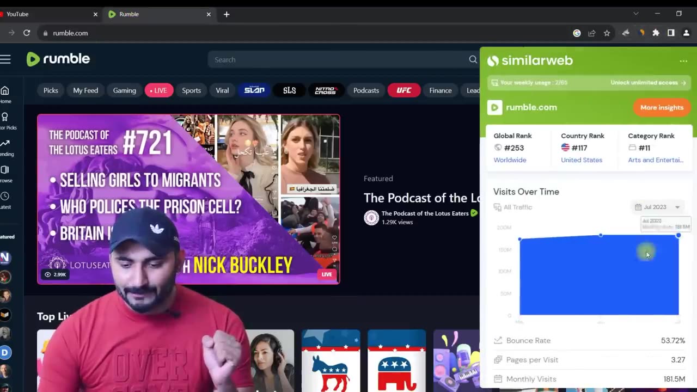
Task: Open the Republican elephant thumbnail
Action: [x=396, y=360]
